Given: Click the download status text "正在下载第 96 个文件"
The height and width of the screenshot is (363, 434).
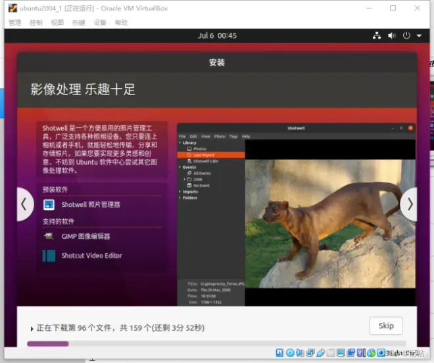Looking at the screenshot, I should 74,328.
